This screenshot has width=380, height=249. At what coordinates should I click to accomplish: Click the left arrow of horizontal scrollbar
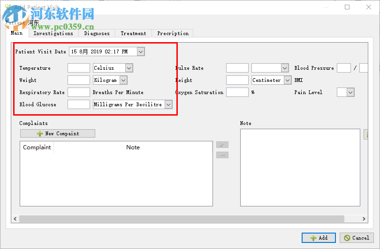click(15, 219)
